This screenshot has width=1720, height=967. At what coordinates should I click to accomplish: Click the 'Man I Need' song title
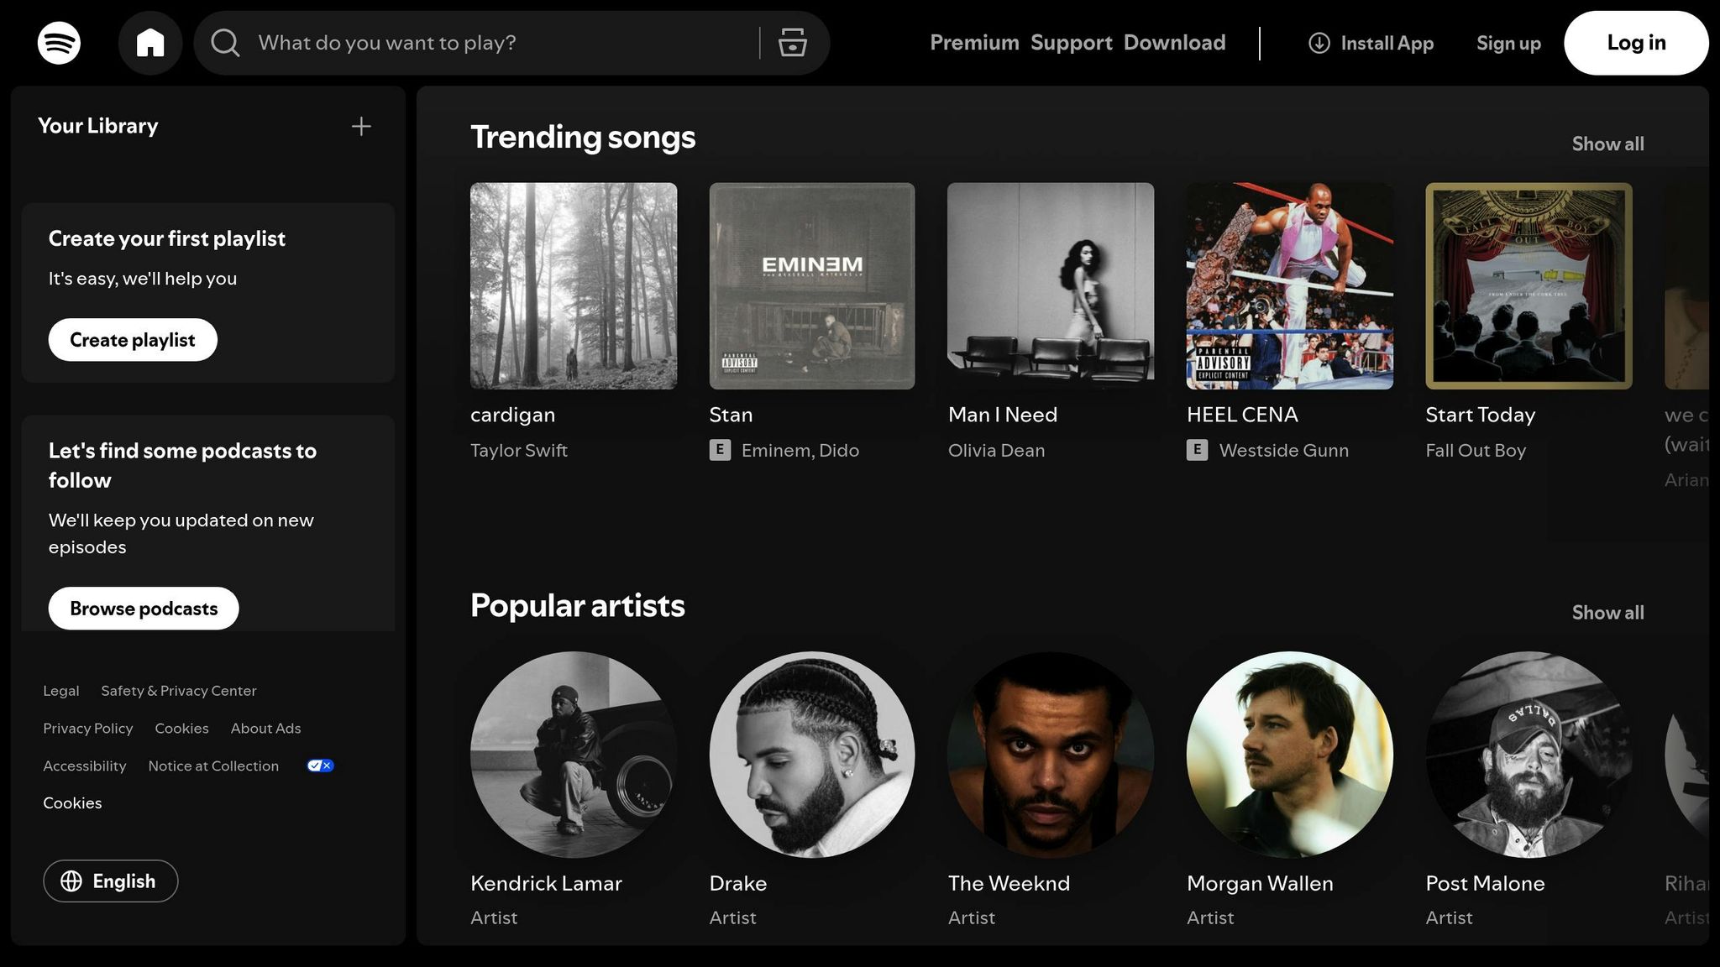pos(1003,415)
